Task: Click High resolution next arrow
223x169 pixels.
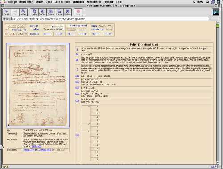Action: pos(107,34)
